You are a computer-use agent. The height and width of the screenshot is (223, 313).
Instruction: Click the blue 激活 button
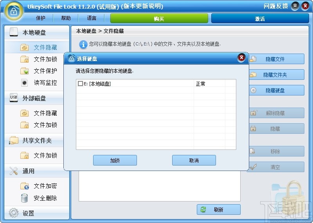(x=260, y=18)
